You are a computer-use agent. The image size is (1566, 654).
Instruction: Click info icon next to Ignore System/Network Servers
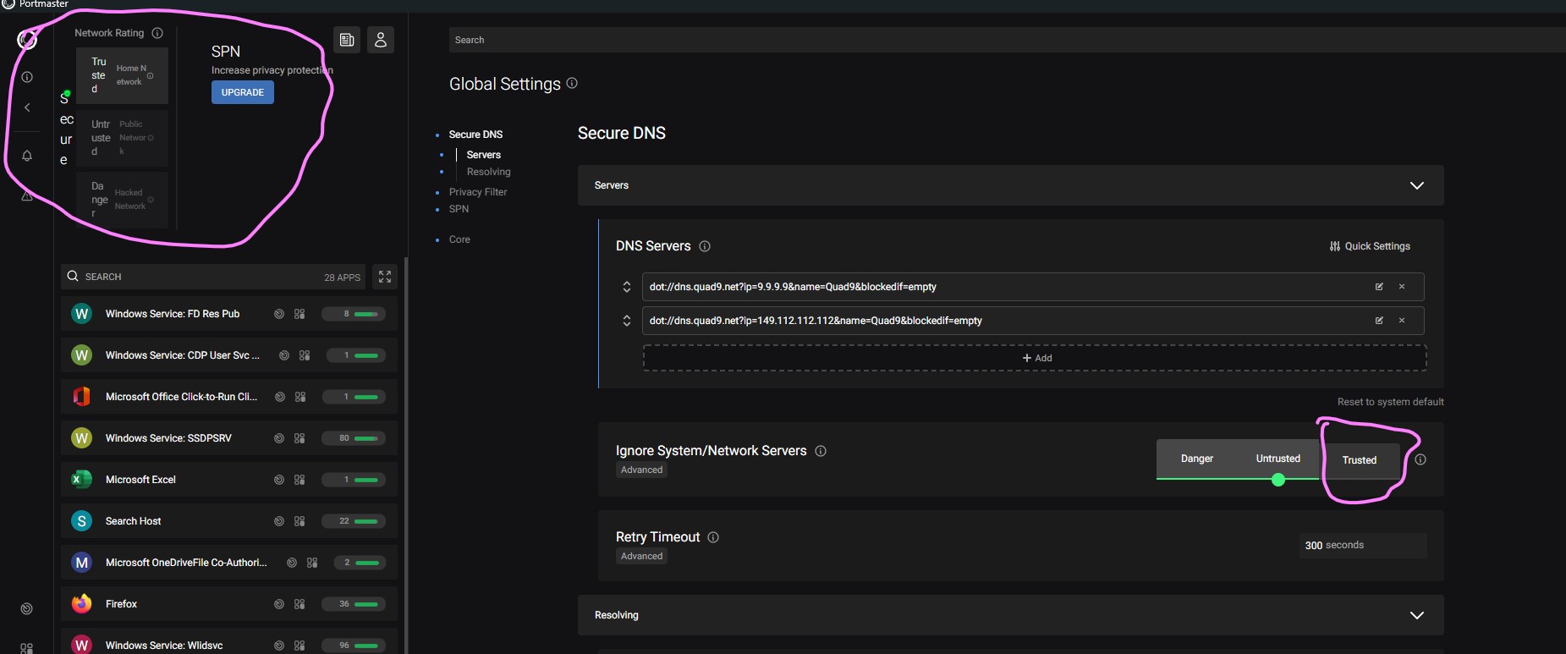click(x=821, y=451)
